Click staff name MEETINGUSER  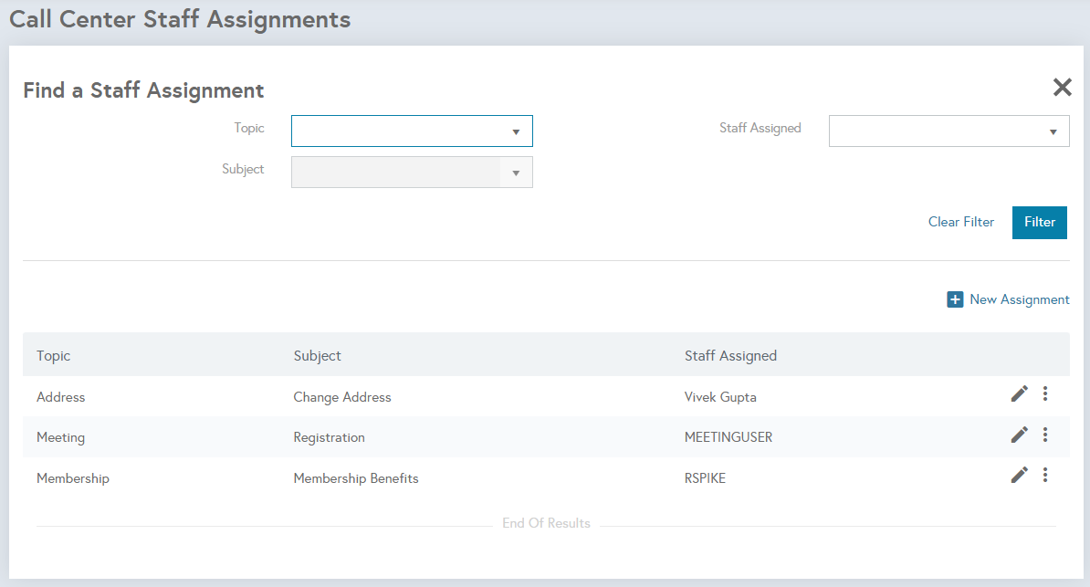[x=728, y=437]
